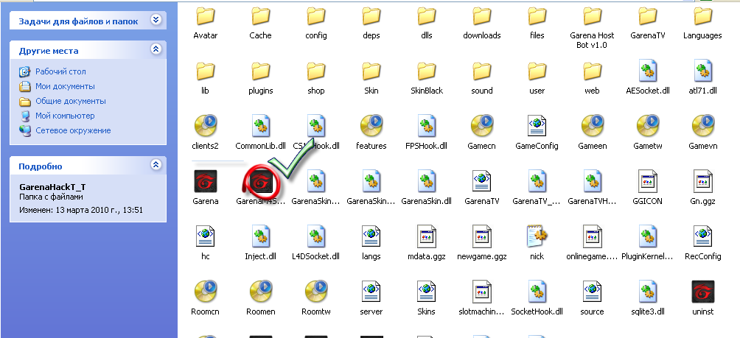Viewport: 740px width, 338px height.
Task: Select the GarenaTV XML file
Action: 482,181
